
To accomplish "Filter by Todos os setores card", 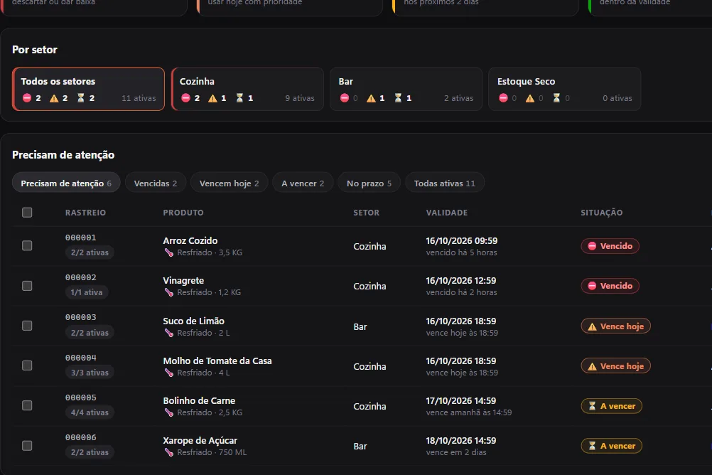I will point(89,89).
